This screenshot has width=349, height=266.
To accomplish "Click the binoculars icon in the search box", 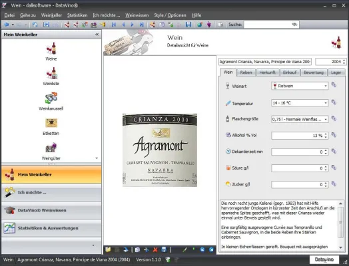I will 294,25.
